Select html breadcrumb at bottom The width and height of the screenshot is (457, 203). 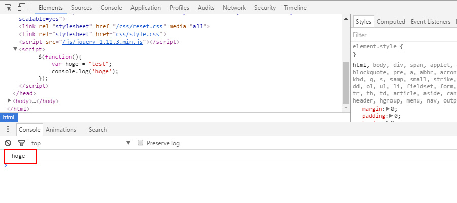(x=9, y=117)
